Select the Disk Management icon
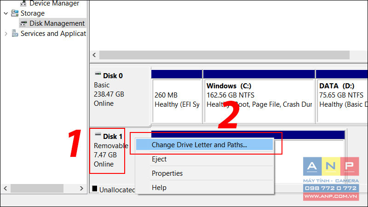 (x=23, y=23)
